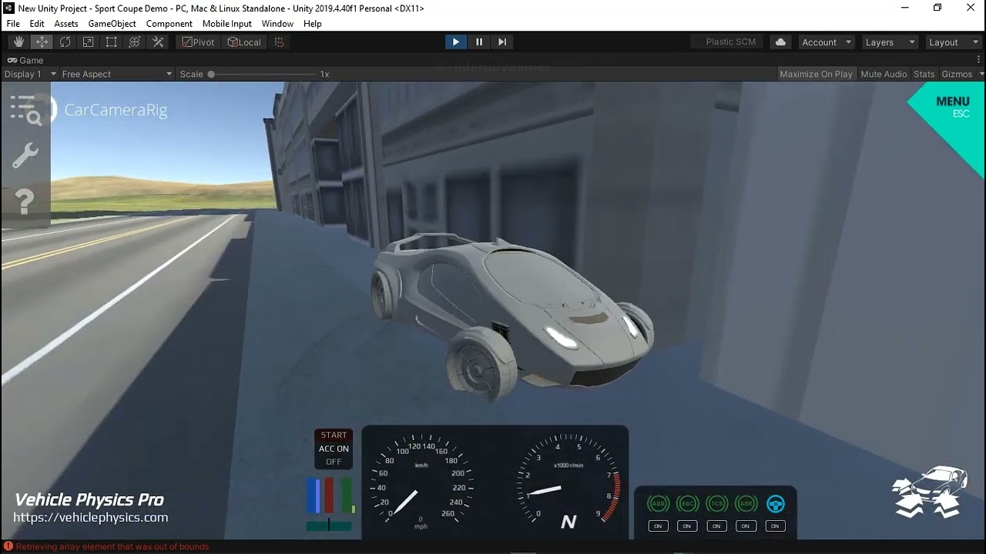This screenshot has width=986, height=554.
Task: Toggle the ON switch under steering assist
Action: pos(775,526)
